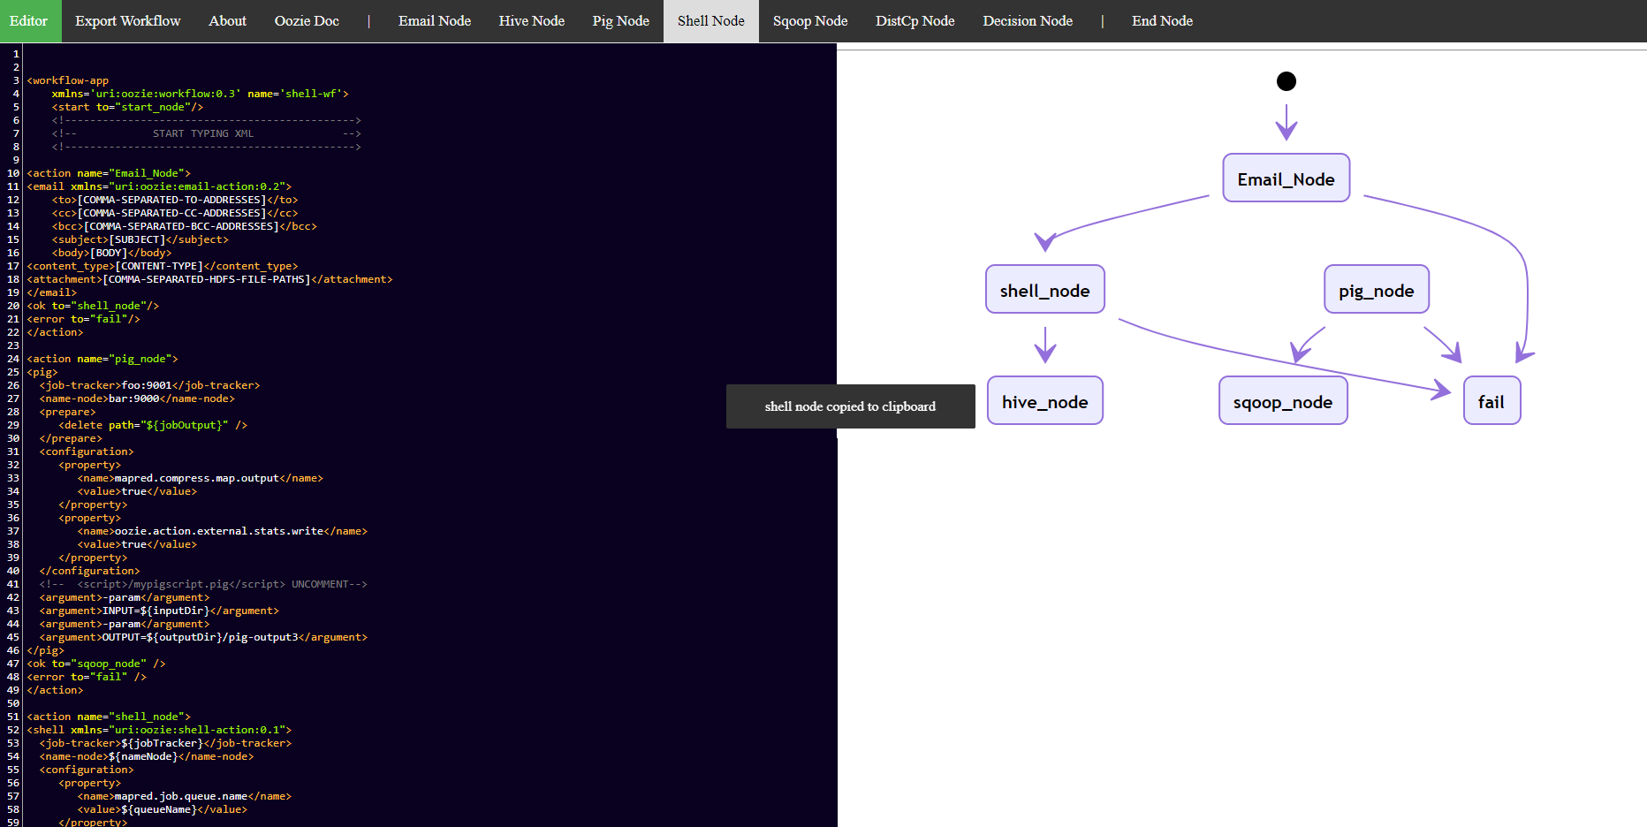The image size is (1647, 827).
Task: Insert a DistCp Node
Action: [915, 20]
